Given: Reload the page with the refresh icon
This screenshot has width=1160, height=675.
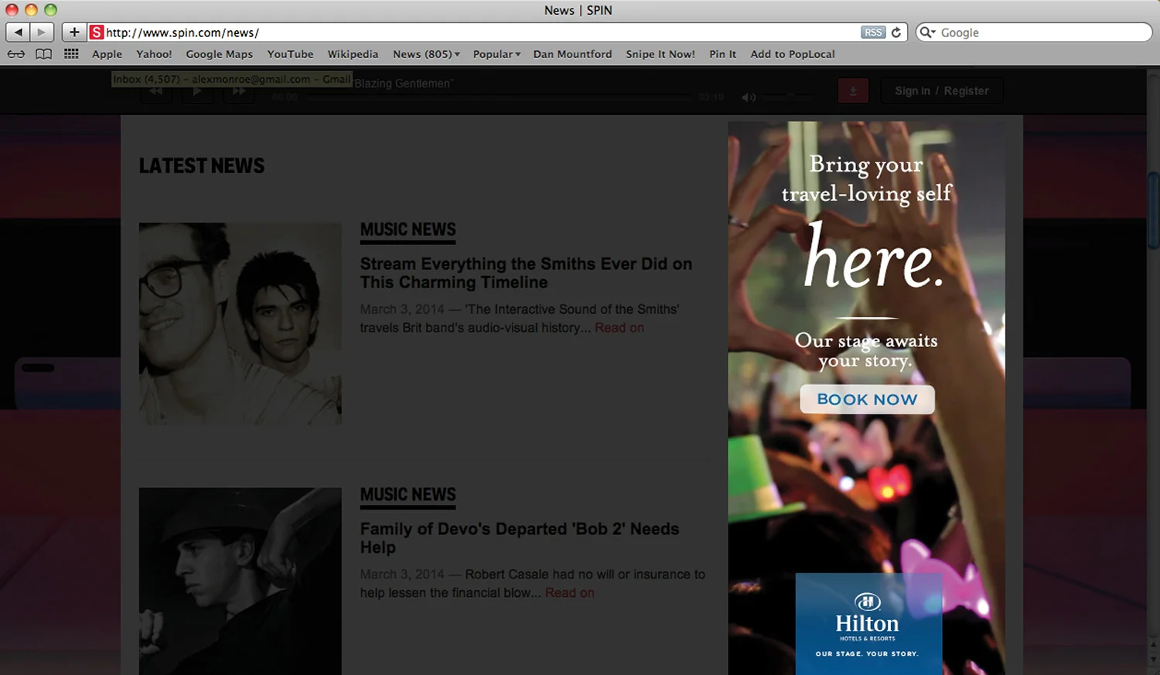Looking at the screenshot, I should click(896, 32).
